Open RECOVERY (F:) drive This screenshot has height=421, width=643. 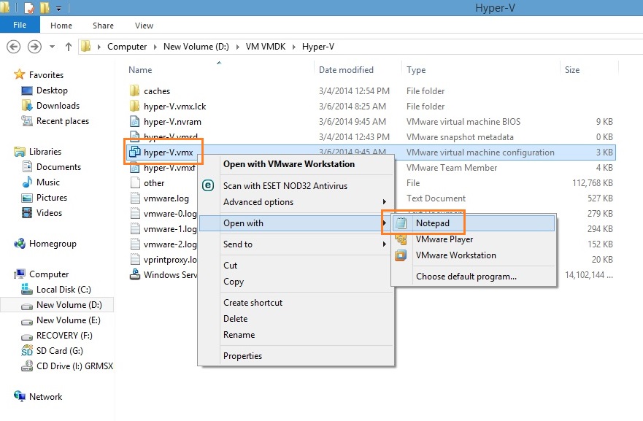[64, 336]
